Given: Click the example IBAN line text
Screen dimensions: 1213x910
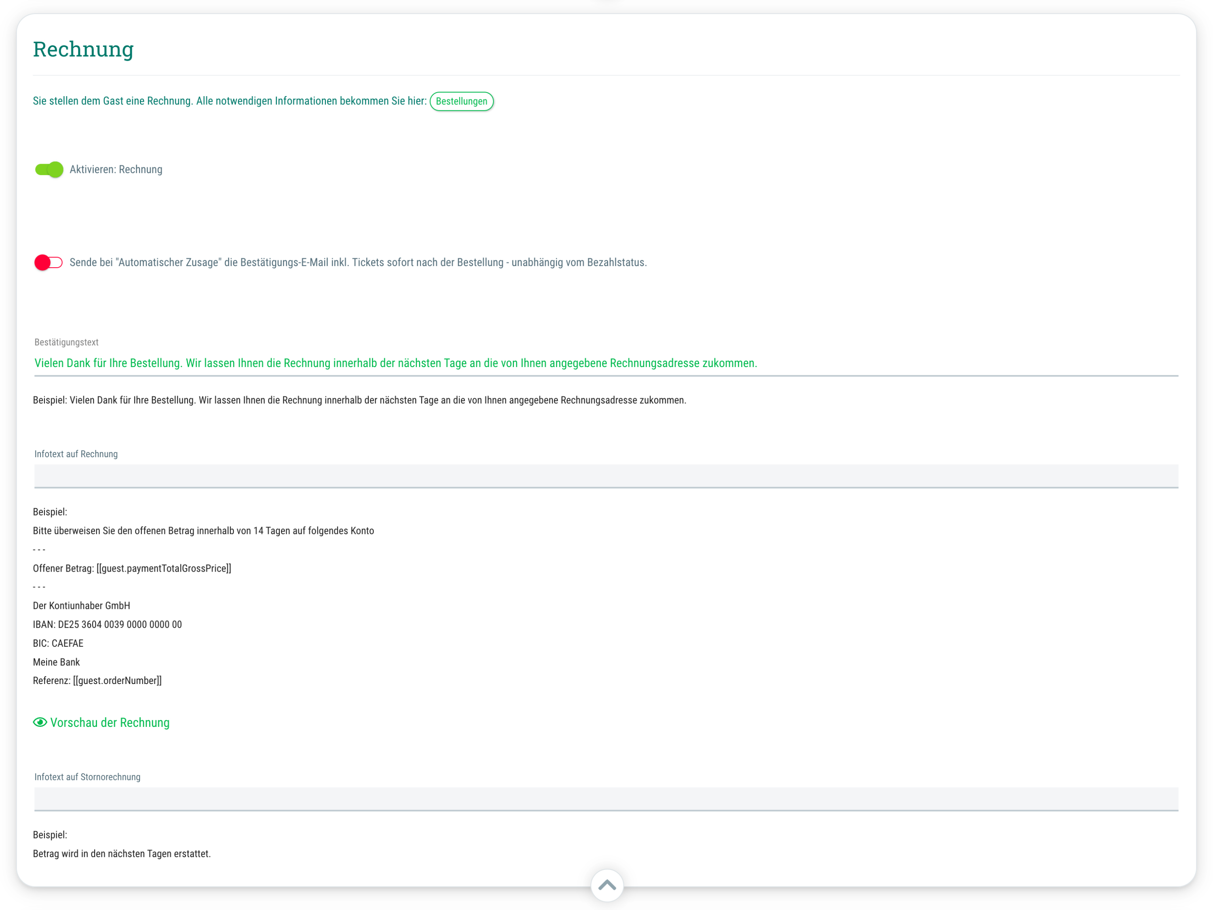Looking at the screenshot, I should pos(108,625).
